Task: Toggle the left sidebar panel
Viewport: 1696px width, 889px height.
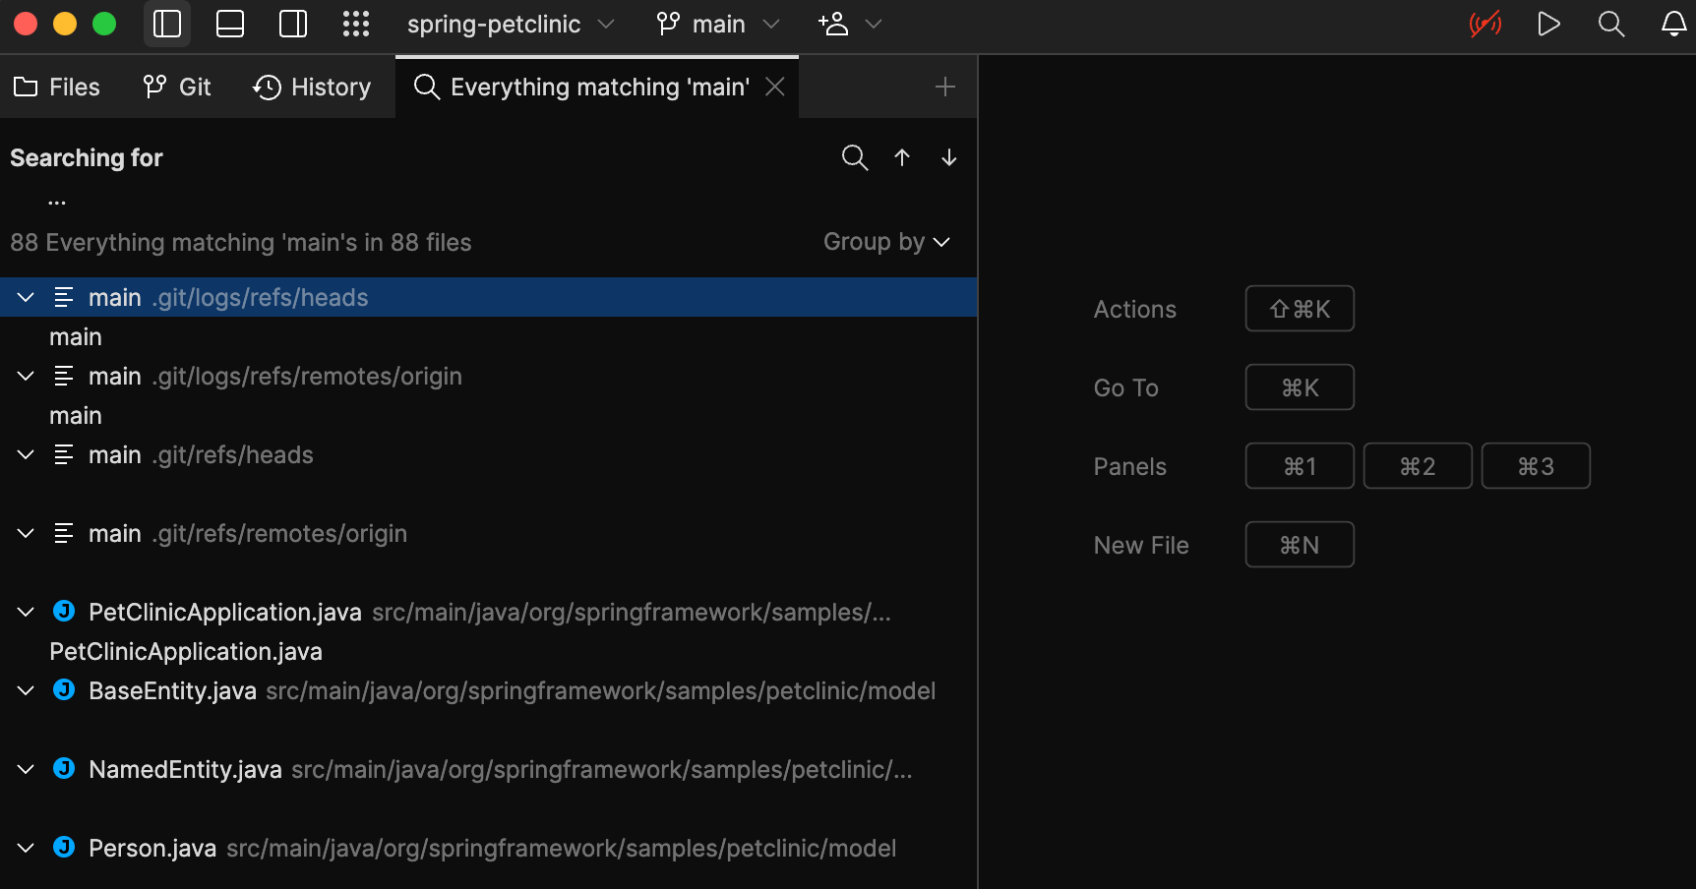Action: click(167, 24)
